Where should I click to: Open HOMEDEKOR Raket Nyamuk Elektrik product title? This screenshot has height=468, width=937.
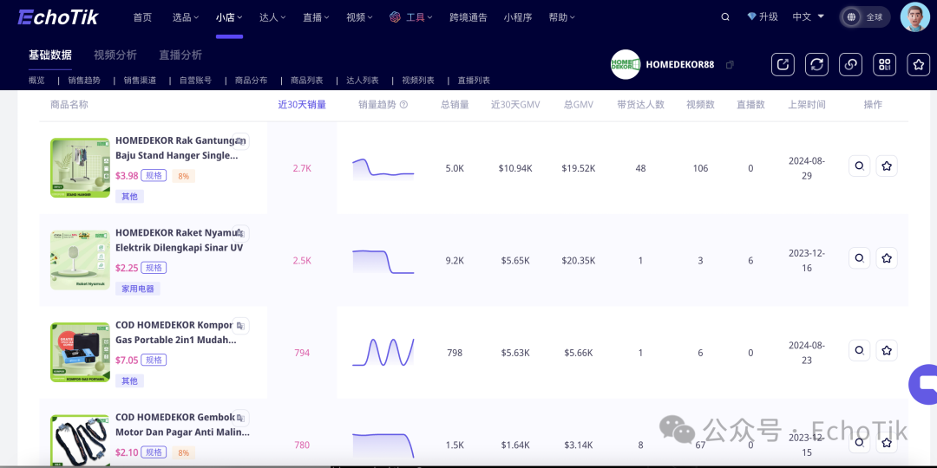(180, 240)
